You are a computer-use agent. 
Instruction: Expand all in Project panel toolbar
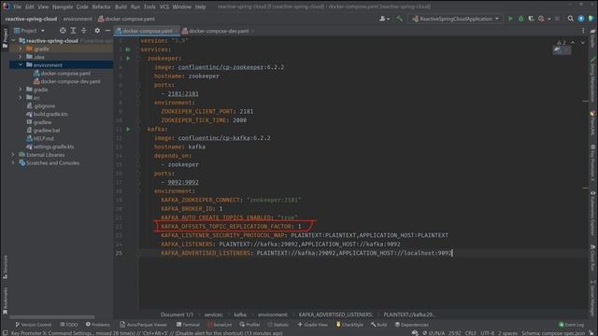tap(73, 31)
